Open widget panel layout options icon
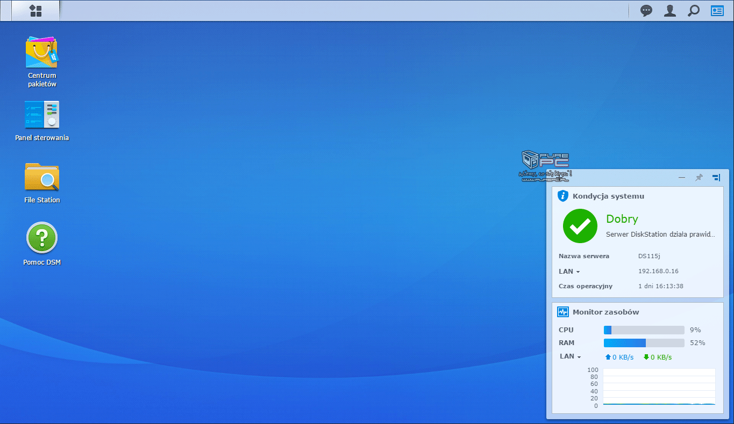The image size is (734, 424). coord(716,178)
